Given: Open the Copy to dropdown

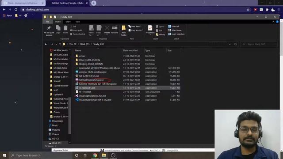Looking at the screenshot, I should coord(99,30).
